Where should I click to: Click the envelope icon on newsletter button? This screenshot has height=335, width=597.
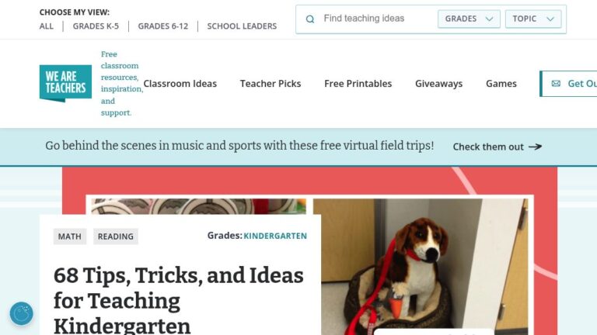point(556,84)
